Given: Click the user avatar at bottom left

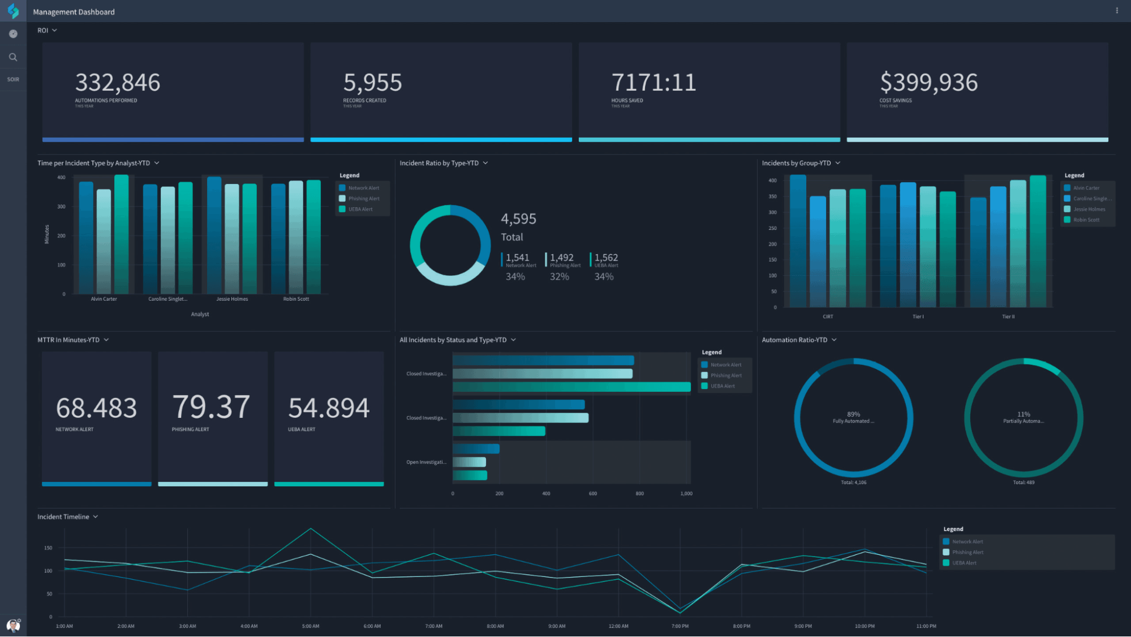Looking at the screenshot, I should point(12,625).
